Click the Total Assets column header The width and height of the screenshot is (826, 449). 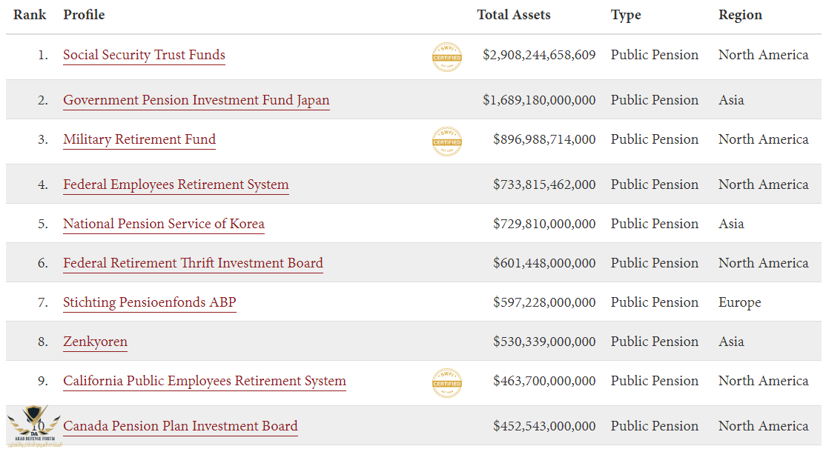pyautogui.click(x=513, y=15)
